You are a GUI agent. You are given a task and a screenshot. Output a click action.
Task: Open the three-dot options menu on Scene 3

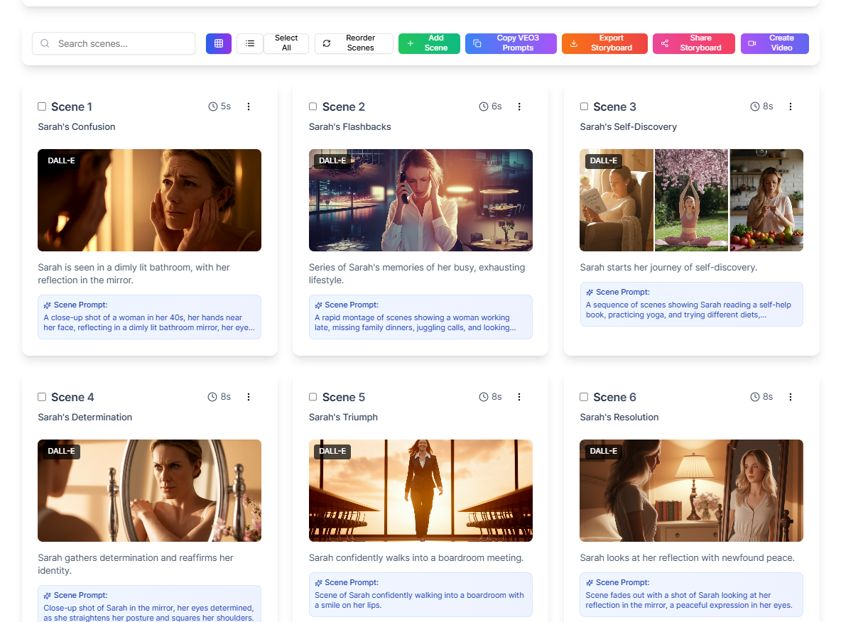coord(791,106)
